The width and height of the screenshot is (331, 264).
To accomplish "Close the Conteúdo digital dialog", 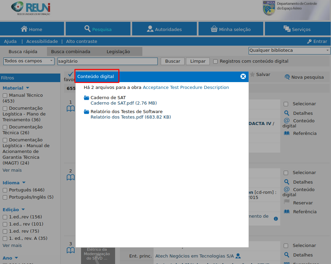I will click(243, 76).
